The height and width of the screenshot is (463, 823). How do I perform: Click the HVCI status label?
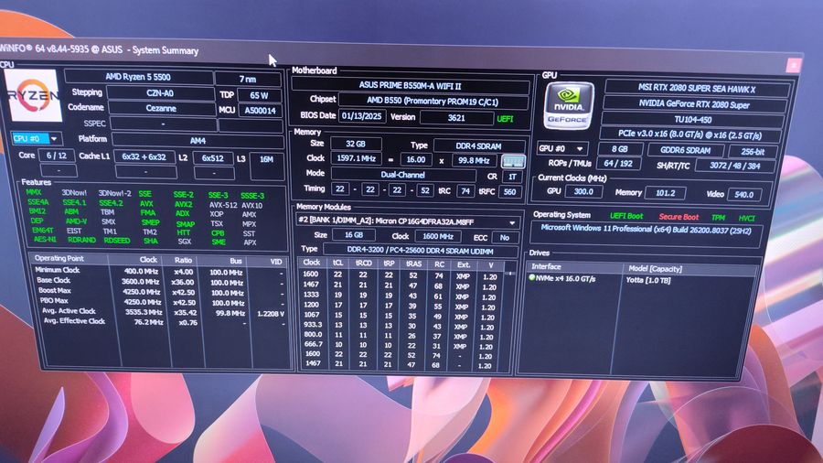coord(746,219)
